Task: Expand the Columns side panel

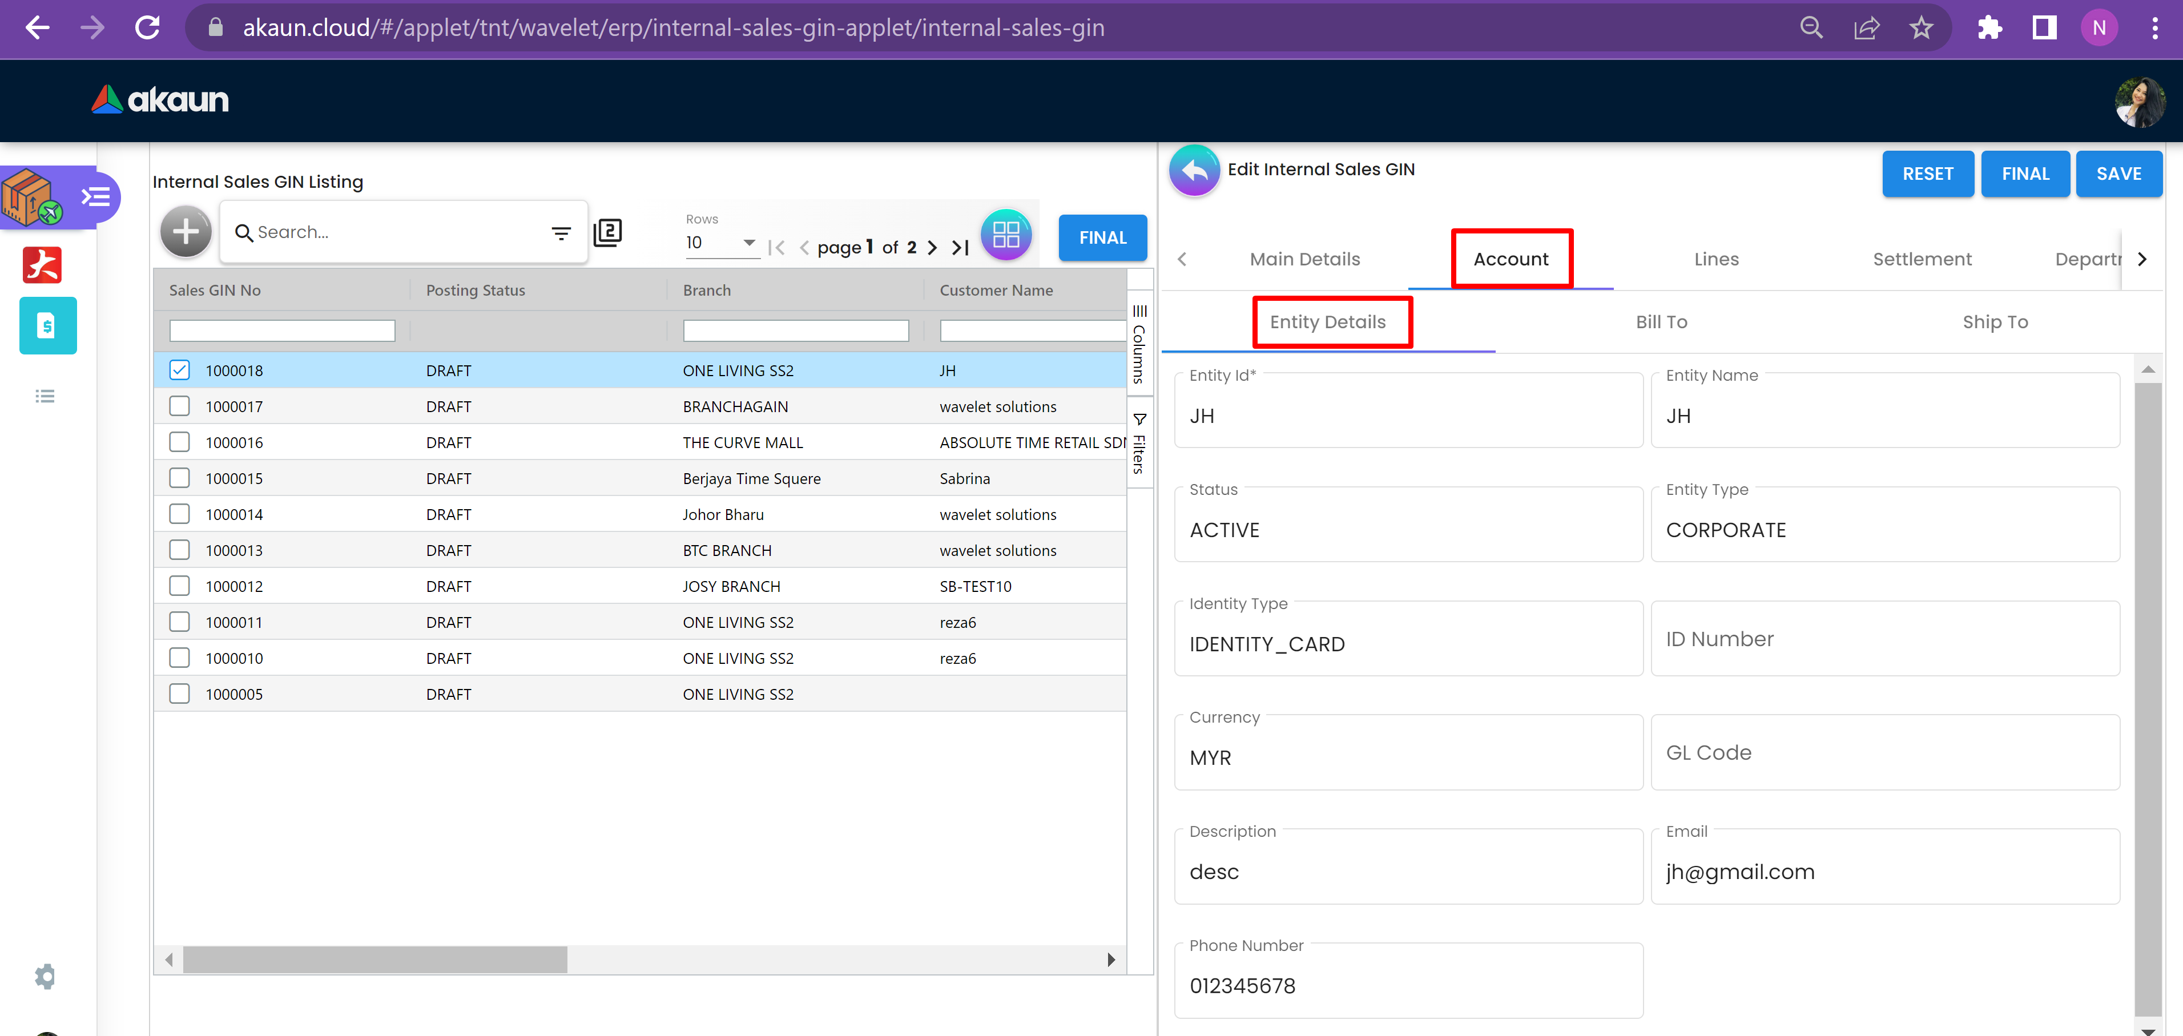Action: coord(1139,343)
